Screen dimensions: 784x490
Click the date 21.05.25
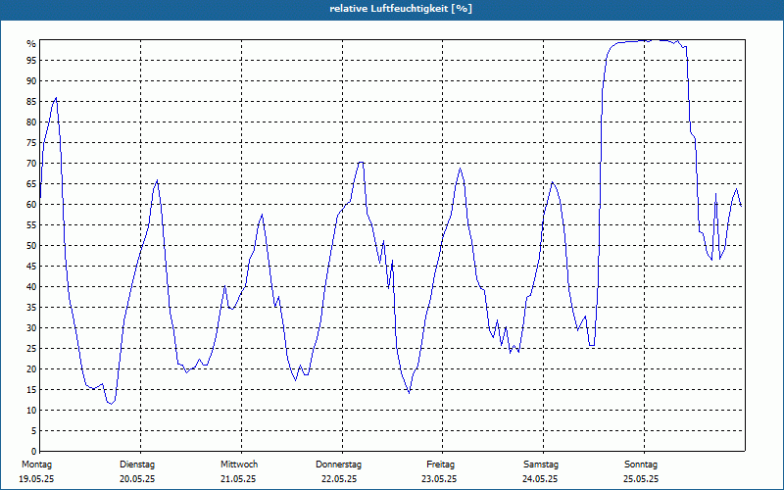[238, 479]
